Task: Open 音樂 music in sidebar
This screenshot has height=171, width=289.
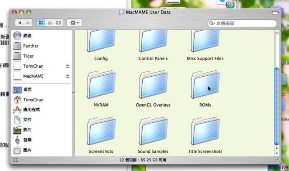Action: pyautogui.click(x=41, y=140)
